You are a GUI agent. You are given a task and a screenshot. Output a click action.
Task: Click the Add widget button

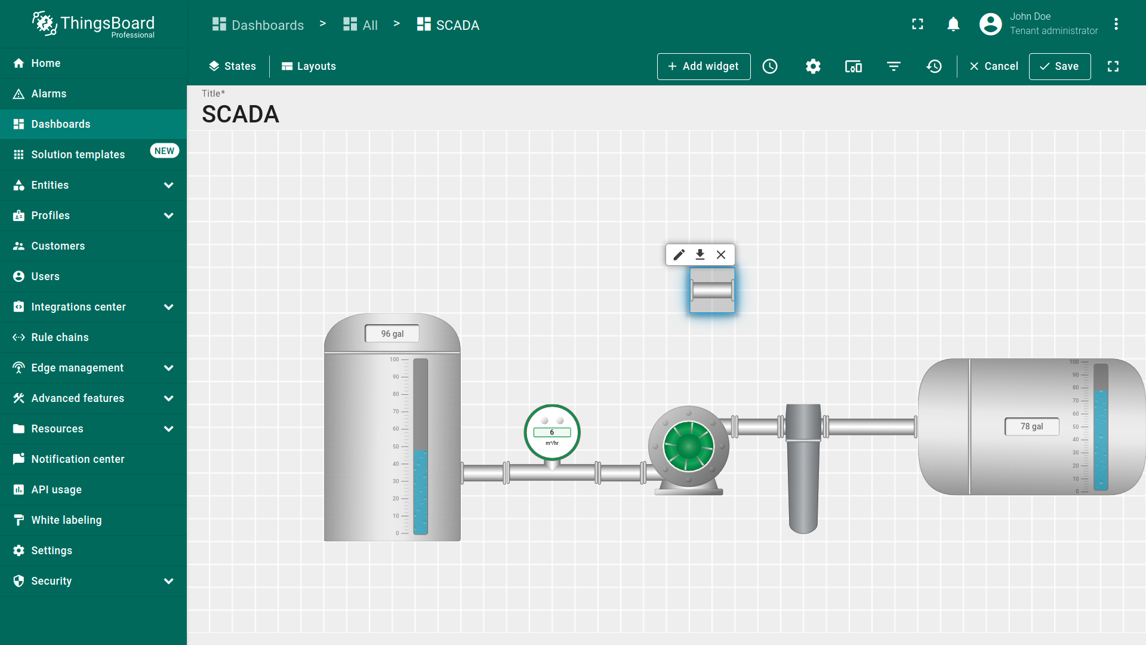click(x=704, y=66)
